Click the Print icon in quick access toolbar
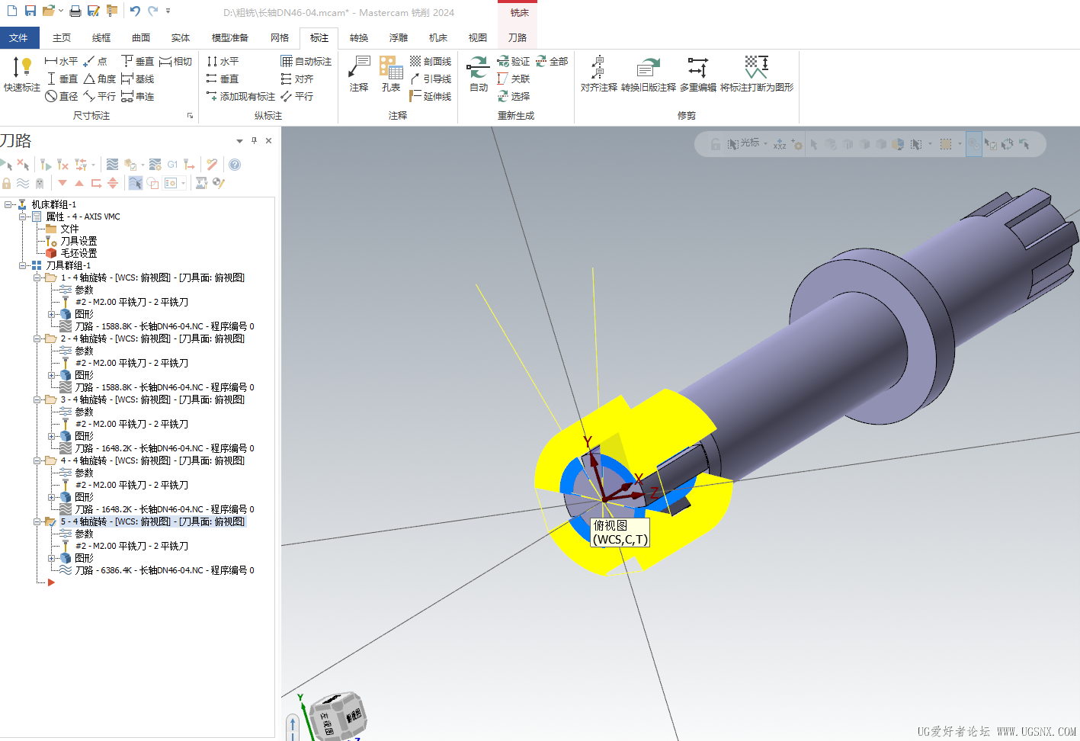Screen dimensions: 1080x741 (x=75, y=11)
